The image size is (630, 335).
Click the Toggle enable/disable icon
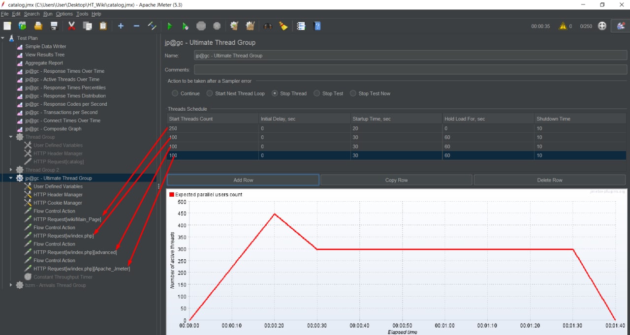[152, 26]
